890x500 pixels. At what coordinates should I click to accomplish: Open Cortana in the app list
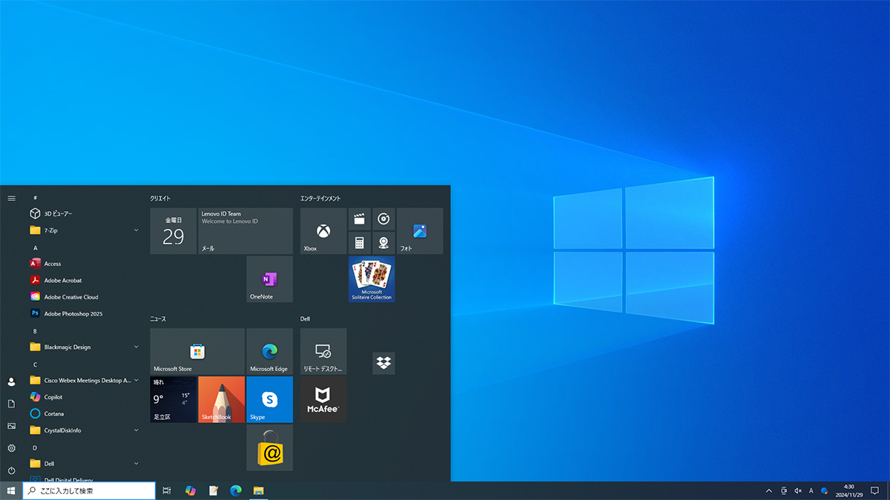(x=83, y=413)
